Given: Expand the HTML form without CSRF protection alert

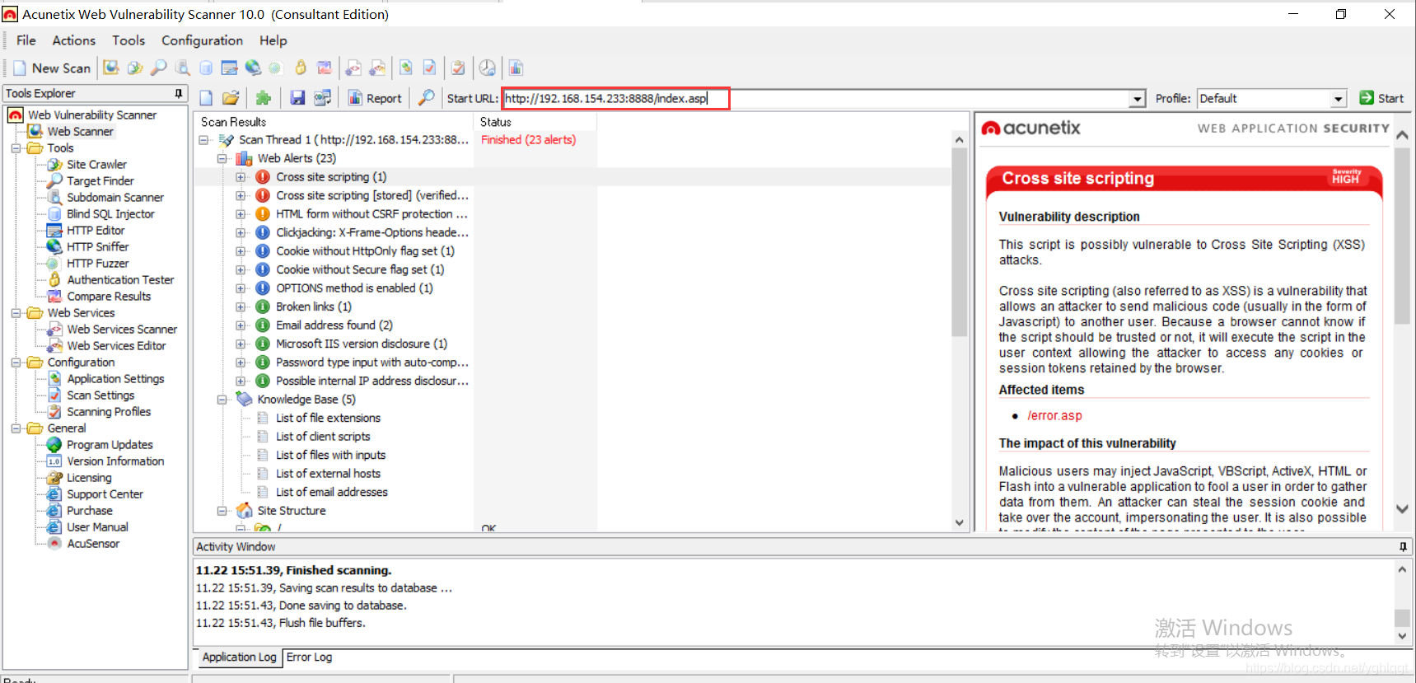Looking at the screenshot, I should (x=241, y=214).
